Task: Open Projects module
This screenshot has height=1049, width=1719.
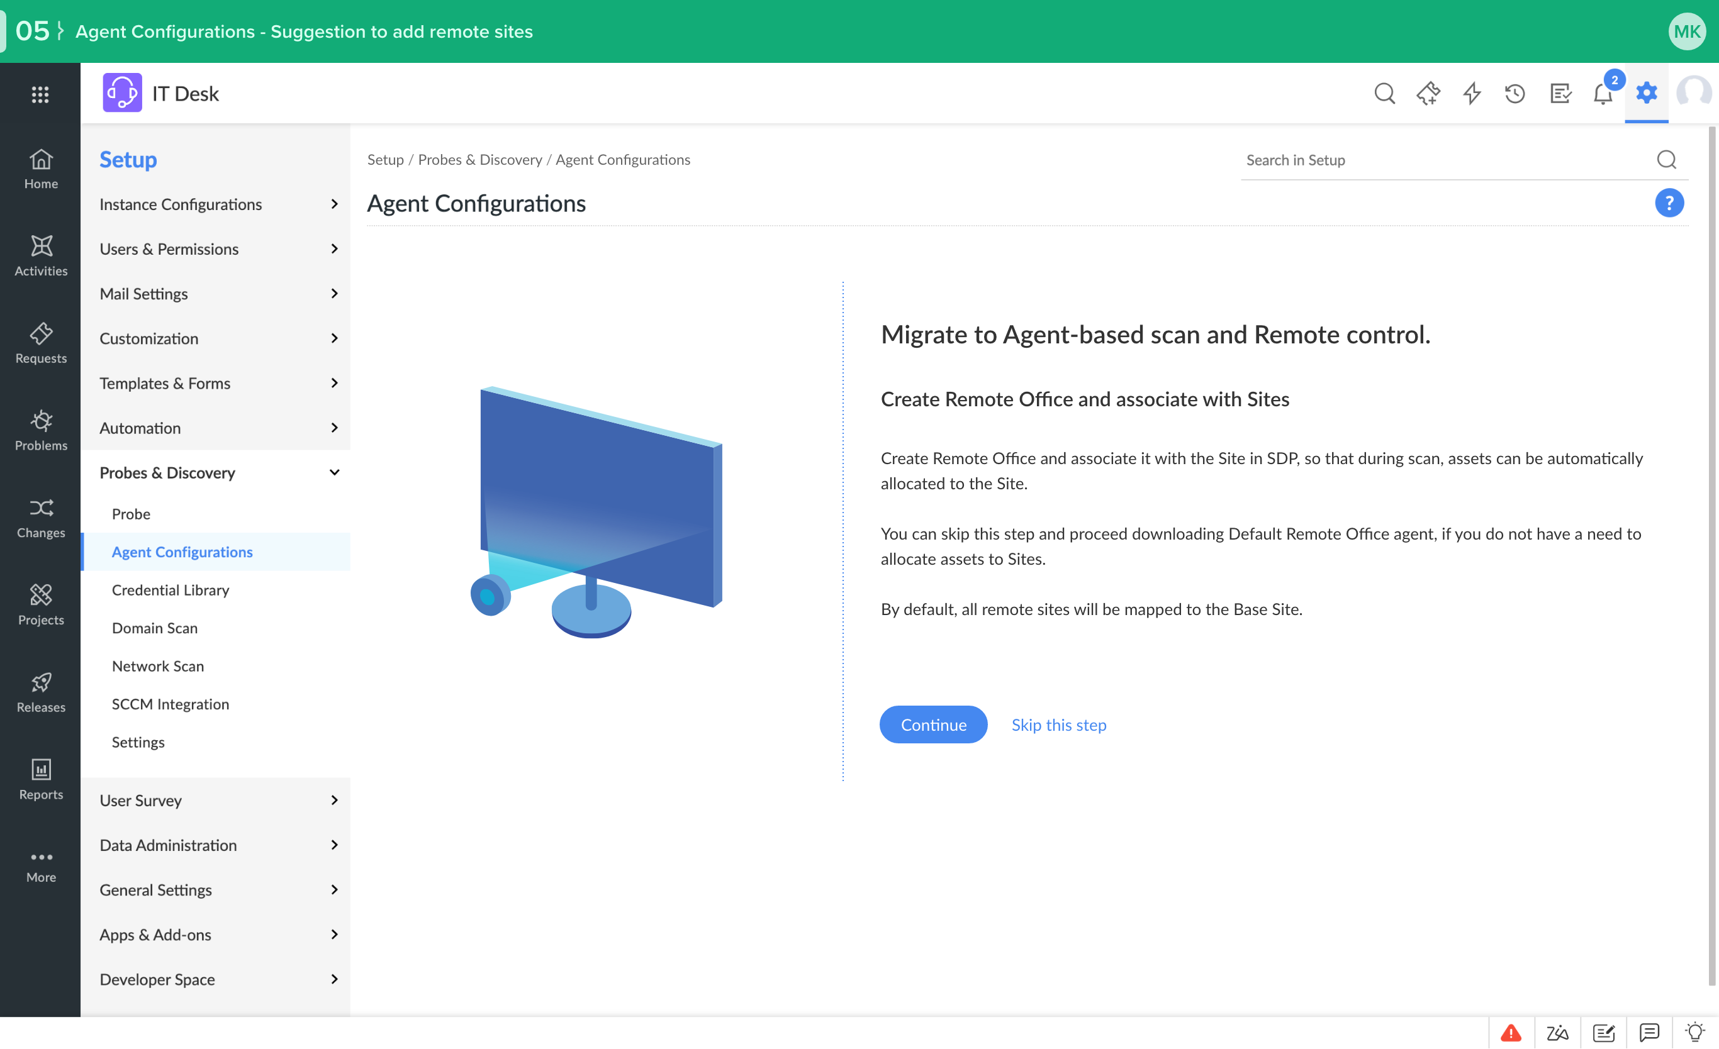Action: [x=40, y=605]
